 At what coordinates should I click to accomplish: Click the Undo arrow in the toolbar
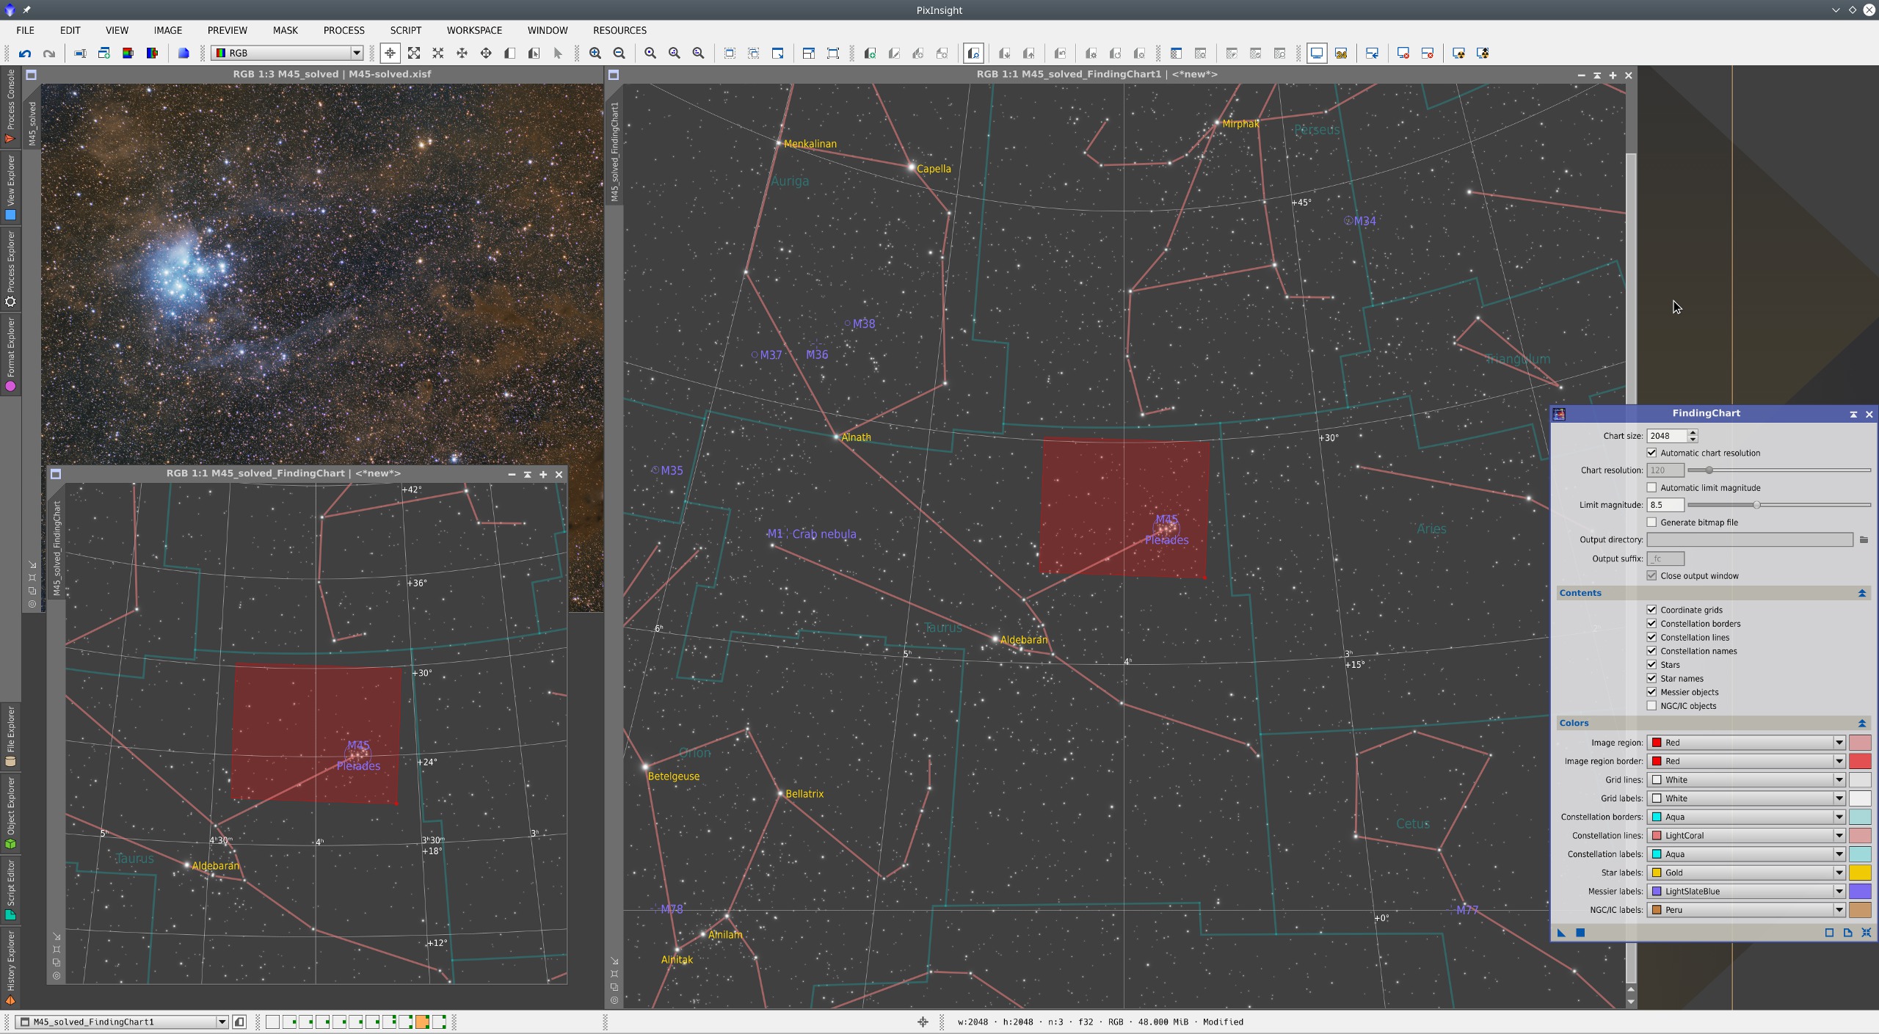pos(25,53)
